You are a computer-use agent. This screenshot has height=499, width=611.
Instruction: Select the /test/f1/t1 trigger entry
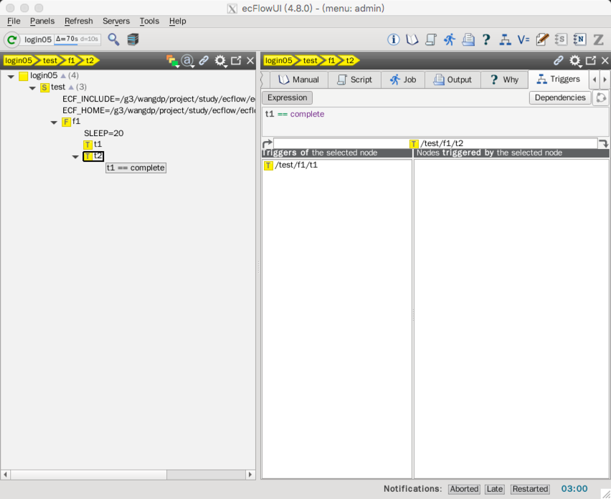(290, 165)
